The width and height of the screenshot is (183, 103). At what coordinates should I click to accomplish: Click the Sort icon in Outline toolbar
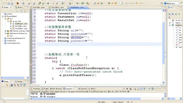pyautogui.click(x=169, y=14)
